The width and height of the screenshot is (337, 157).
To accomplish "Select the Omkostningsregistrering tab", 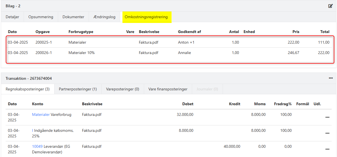I will point(146,17).
